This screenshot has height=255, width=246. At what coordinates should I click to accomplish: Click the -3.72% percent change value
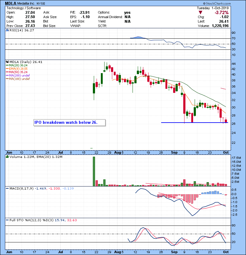pyautogui.click(x=222, y=13)
